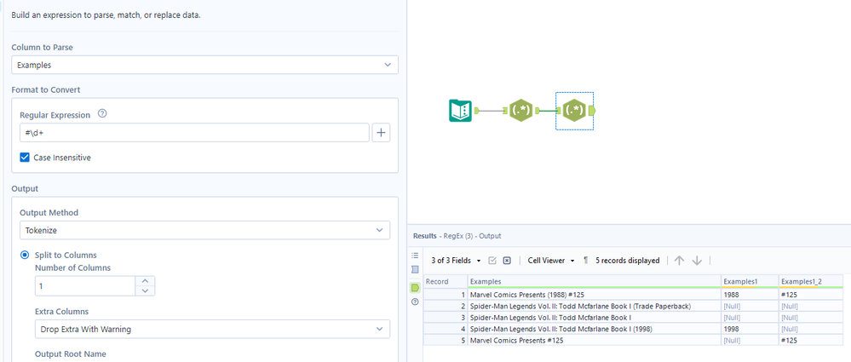The height and width of the screenshot is (362, 851).
Task: Click the deselect-all fields X icon in Results
Action: tap(507, 261)
